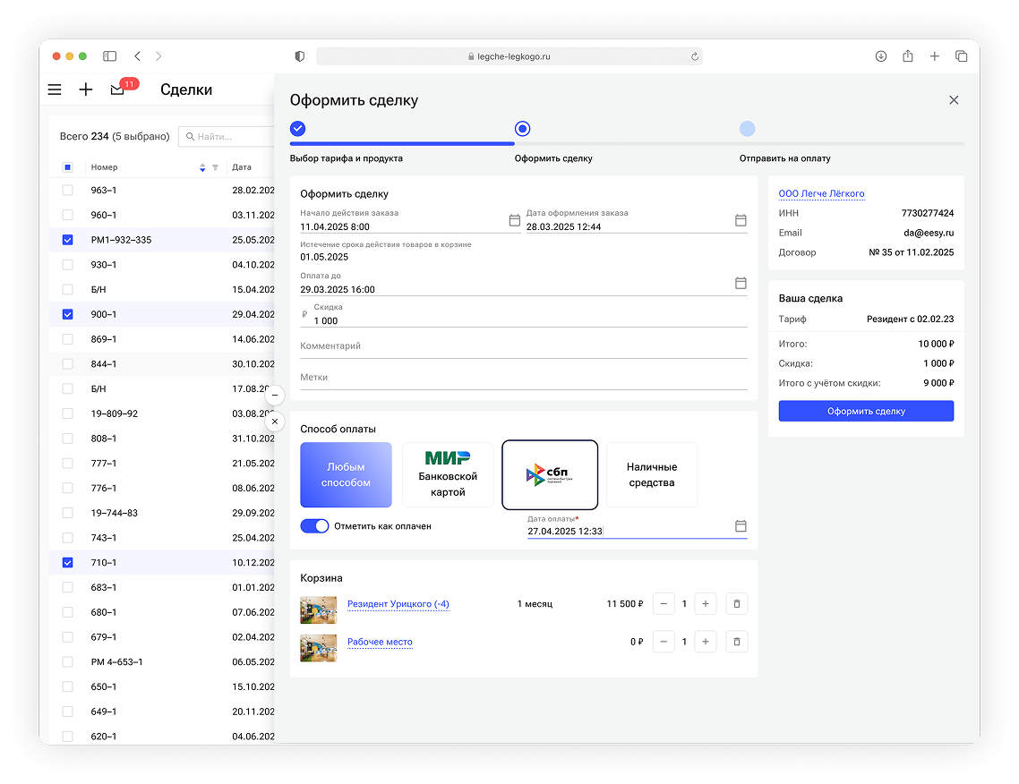Check the box for deal 869–1
Screen dimensions: 1019x784
click(x=67, y=339)
